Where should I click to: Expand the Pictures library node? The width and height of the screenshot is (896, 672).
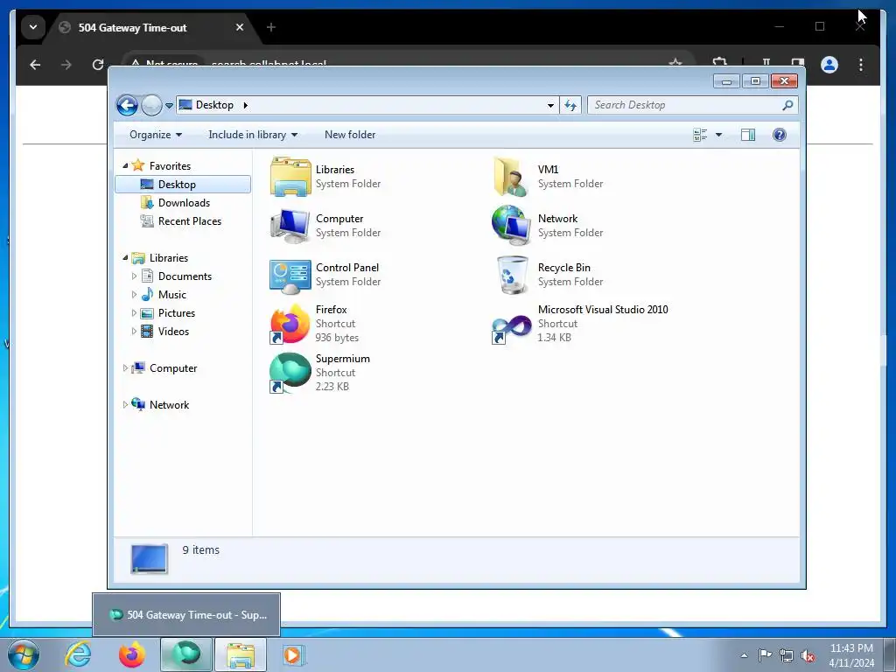(x=134, y=313)
